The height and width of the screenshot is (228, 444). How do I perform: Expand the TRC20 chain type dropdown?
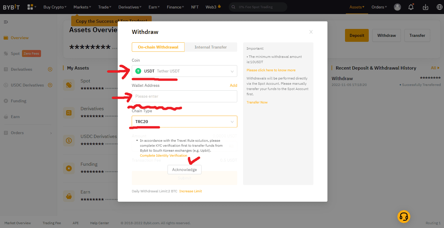pos(185,122)
